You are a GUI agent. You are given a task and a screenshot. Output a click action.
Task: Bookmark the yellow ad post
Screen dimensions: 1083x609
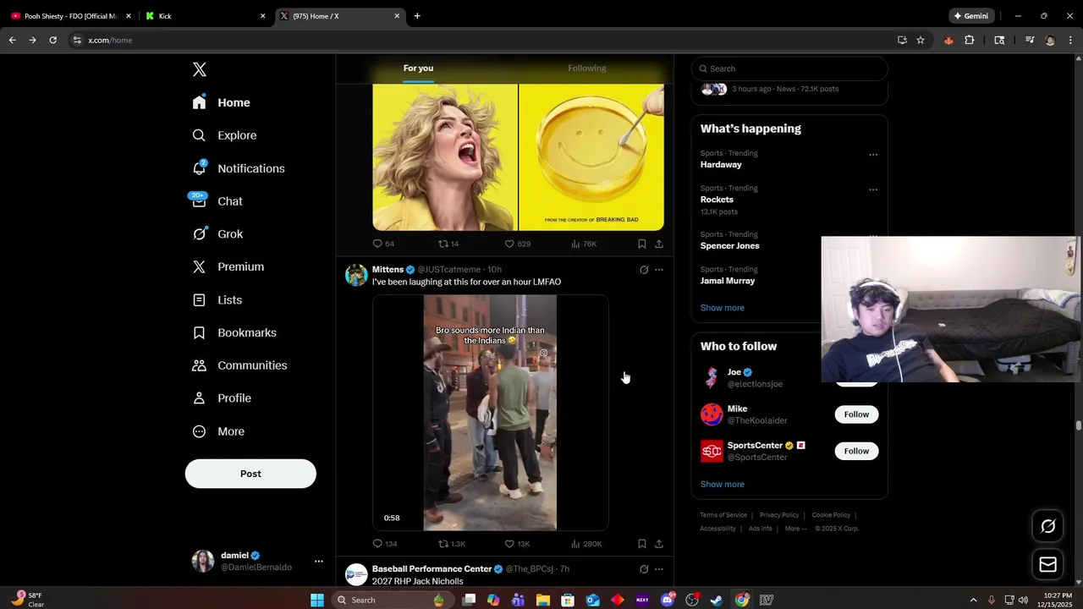point(642,244)
